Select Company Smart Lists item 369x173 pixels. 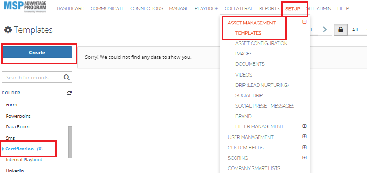254,168
